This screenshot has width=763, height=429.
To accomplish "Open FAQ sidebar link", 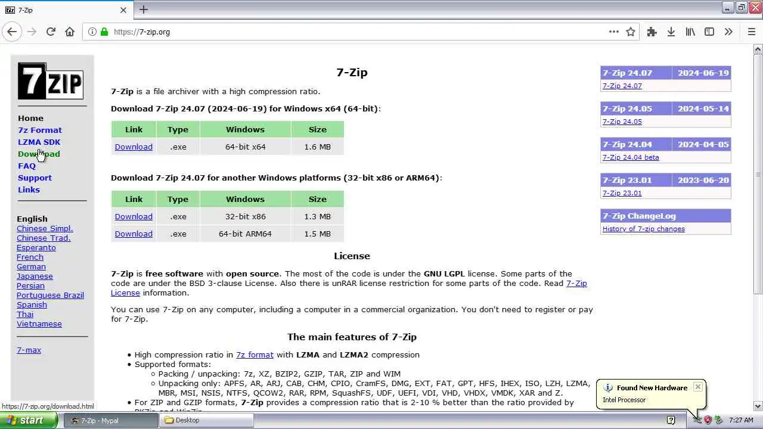I will [x=27, y=166].
